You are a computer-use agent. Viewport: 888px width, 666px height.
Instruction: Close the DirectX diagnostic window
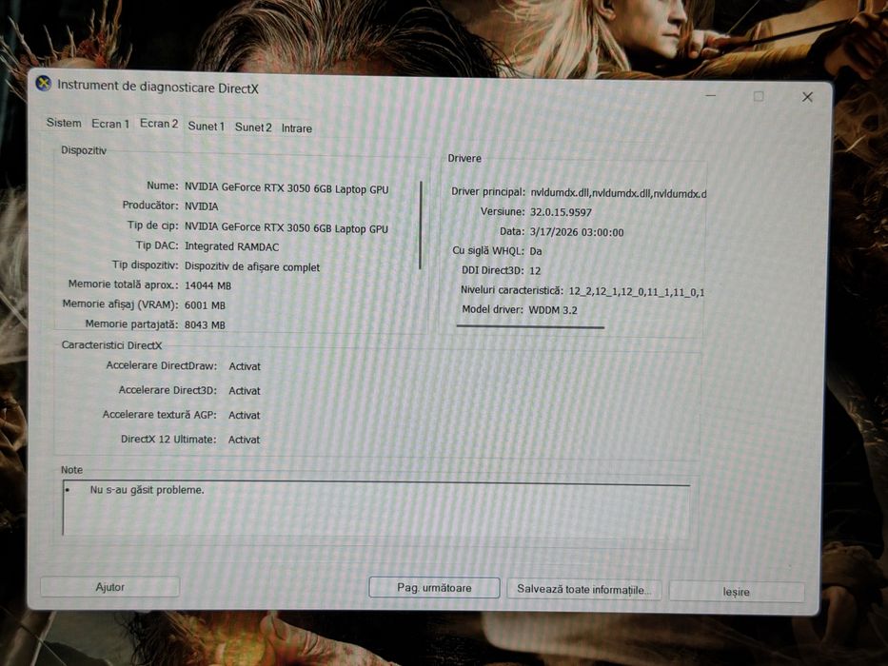point(808,97)
